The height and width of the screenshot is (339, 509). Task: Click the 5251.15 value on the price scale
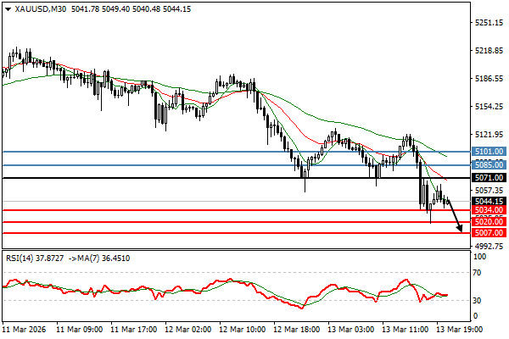(x=489, y=23)
